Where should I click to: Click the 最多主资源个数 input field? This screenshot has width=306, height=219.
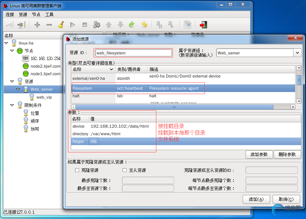coord(148,188)
